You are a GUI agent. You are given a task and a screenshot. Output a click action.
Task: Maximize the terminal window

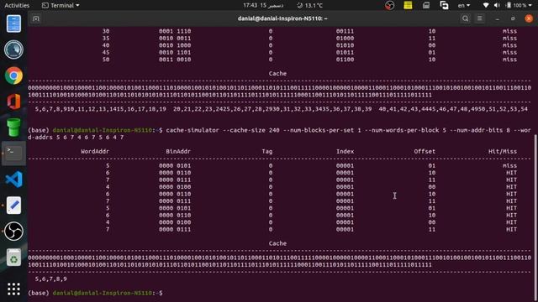[x=513, y=18]
